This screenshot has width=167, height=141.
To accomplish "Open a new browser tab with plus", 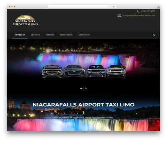I will tap(158, 7).
